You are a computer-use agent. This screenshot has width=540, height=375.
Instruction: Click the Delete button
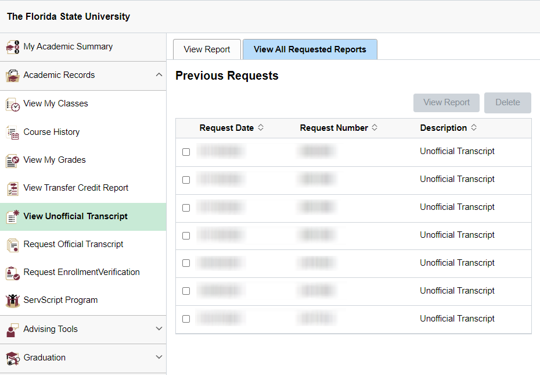507,102
